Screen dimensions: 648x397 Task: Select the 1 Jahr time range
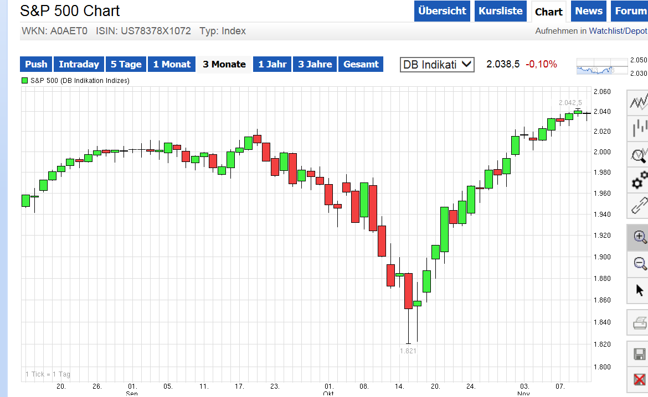pos(272,64)
